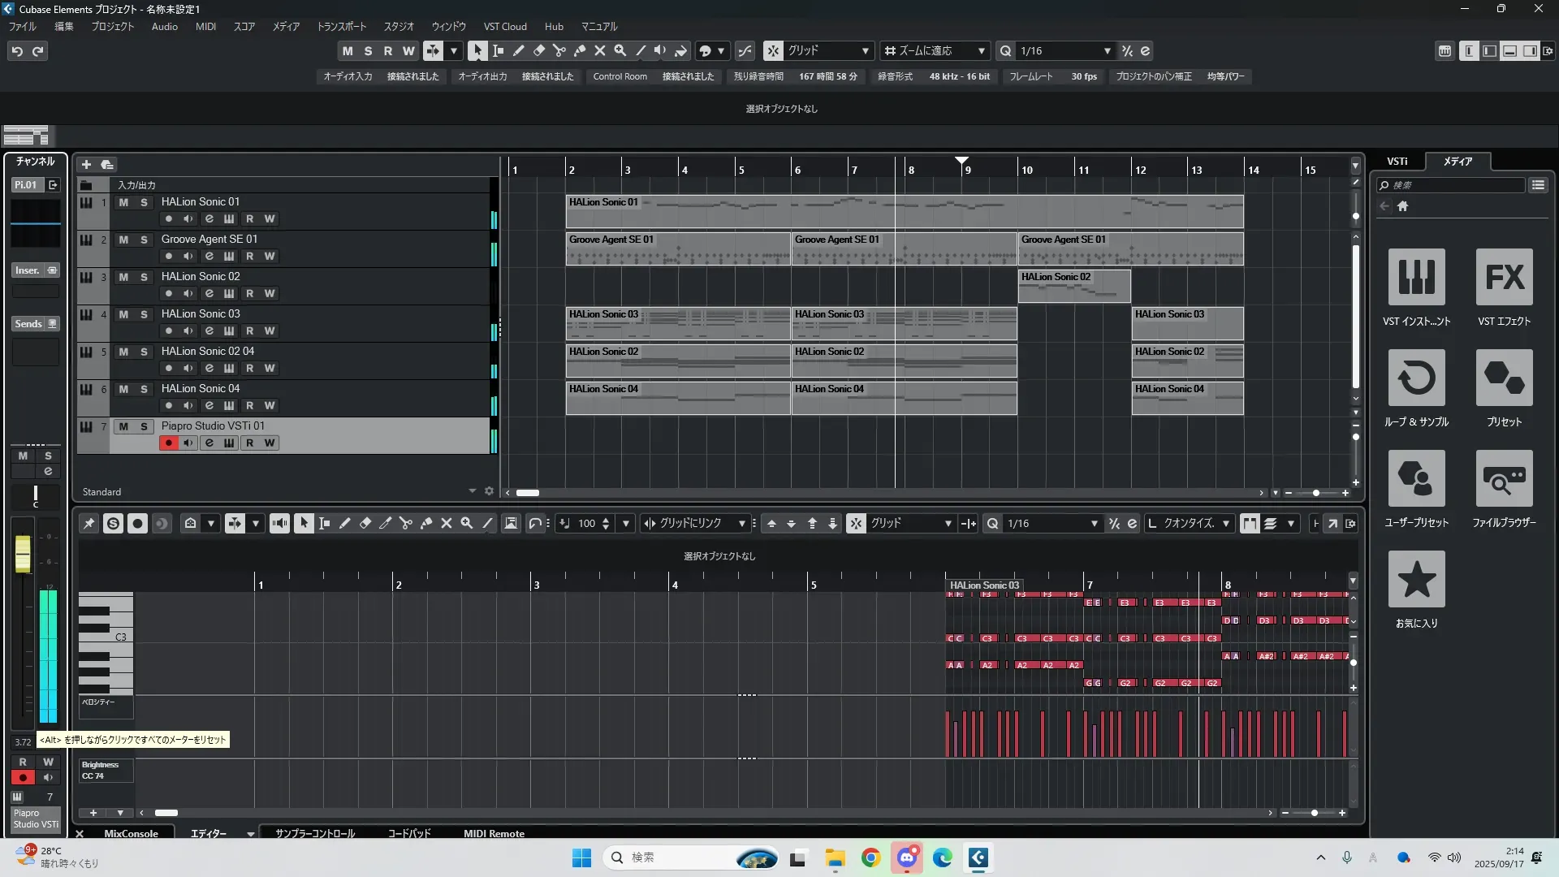Adjust the channel volume fader handle
This screenshot has width=1559, height=877.
pos(23,554)
